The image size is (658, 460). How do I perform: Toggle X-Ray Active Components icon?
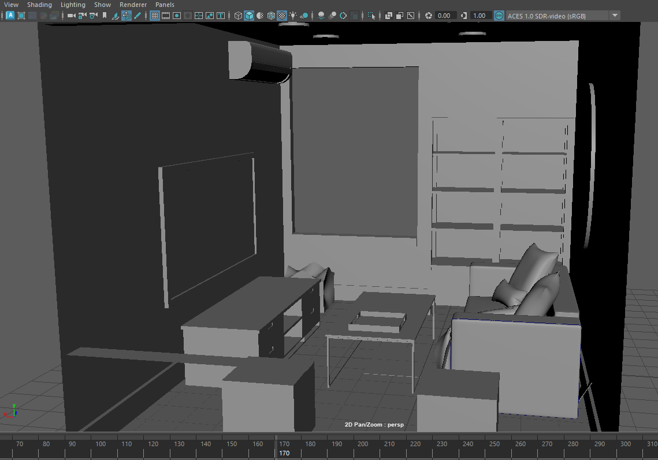(x=400, y=16)
